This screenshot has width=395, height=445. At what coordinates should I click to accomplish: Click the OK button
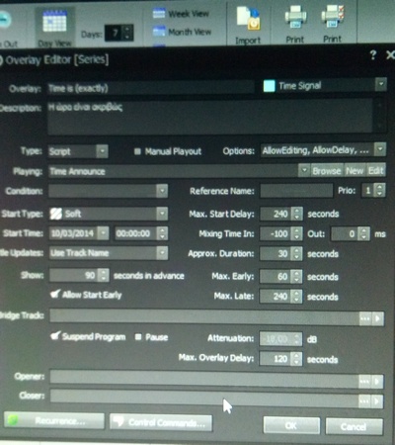coord(291,426)
